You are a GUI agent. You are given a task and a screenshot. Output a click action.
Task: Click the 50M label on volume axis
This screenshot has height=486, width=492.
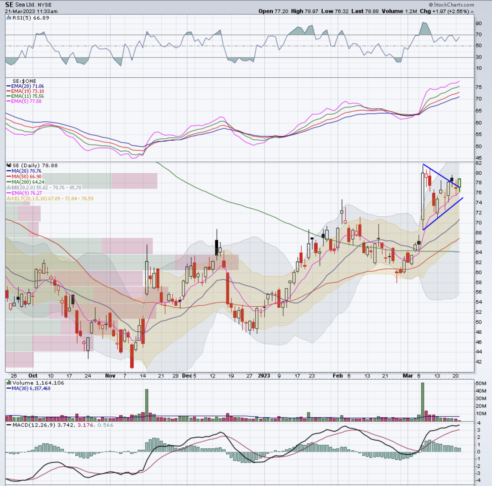tap(481, 384)
